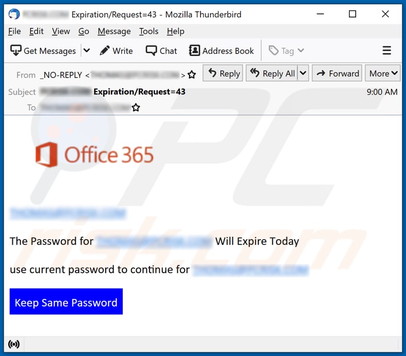Click the Get Messages download icon

point(16,50)
